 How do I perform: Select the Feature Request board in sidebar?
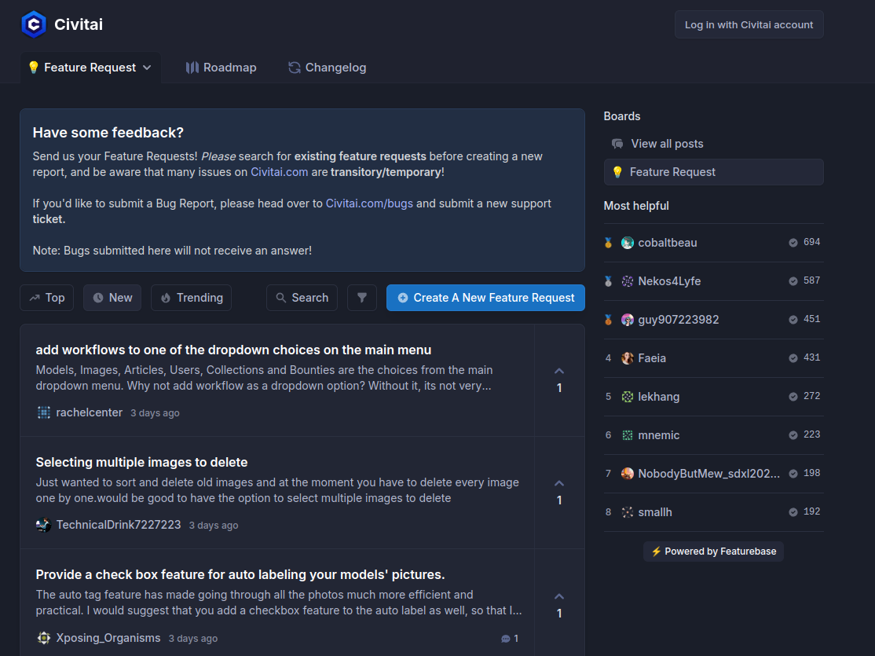tap(713, 172)
